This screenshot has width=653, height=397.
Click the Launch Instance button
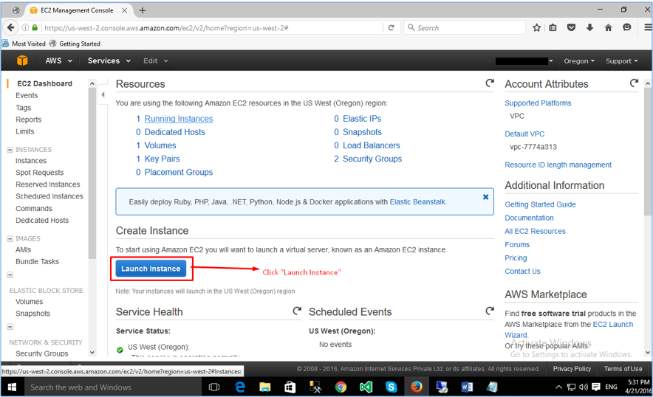(151, 269)
